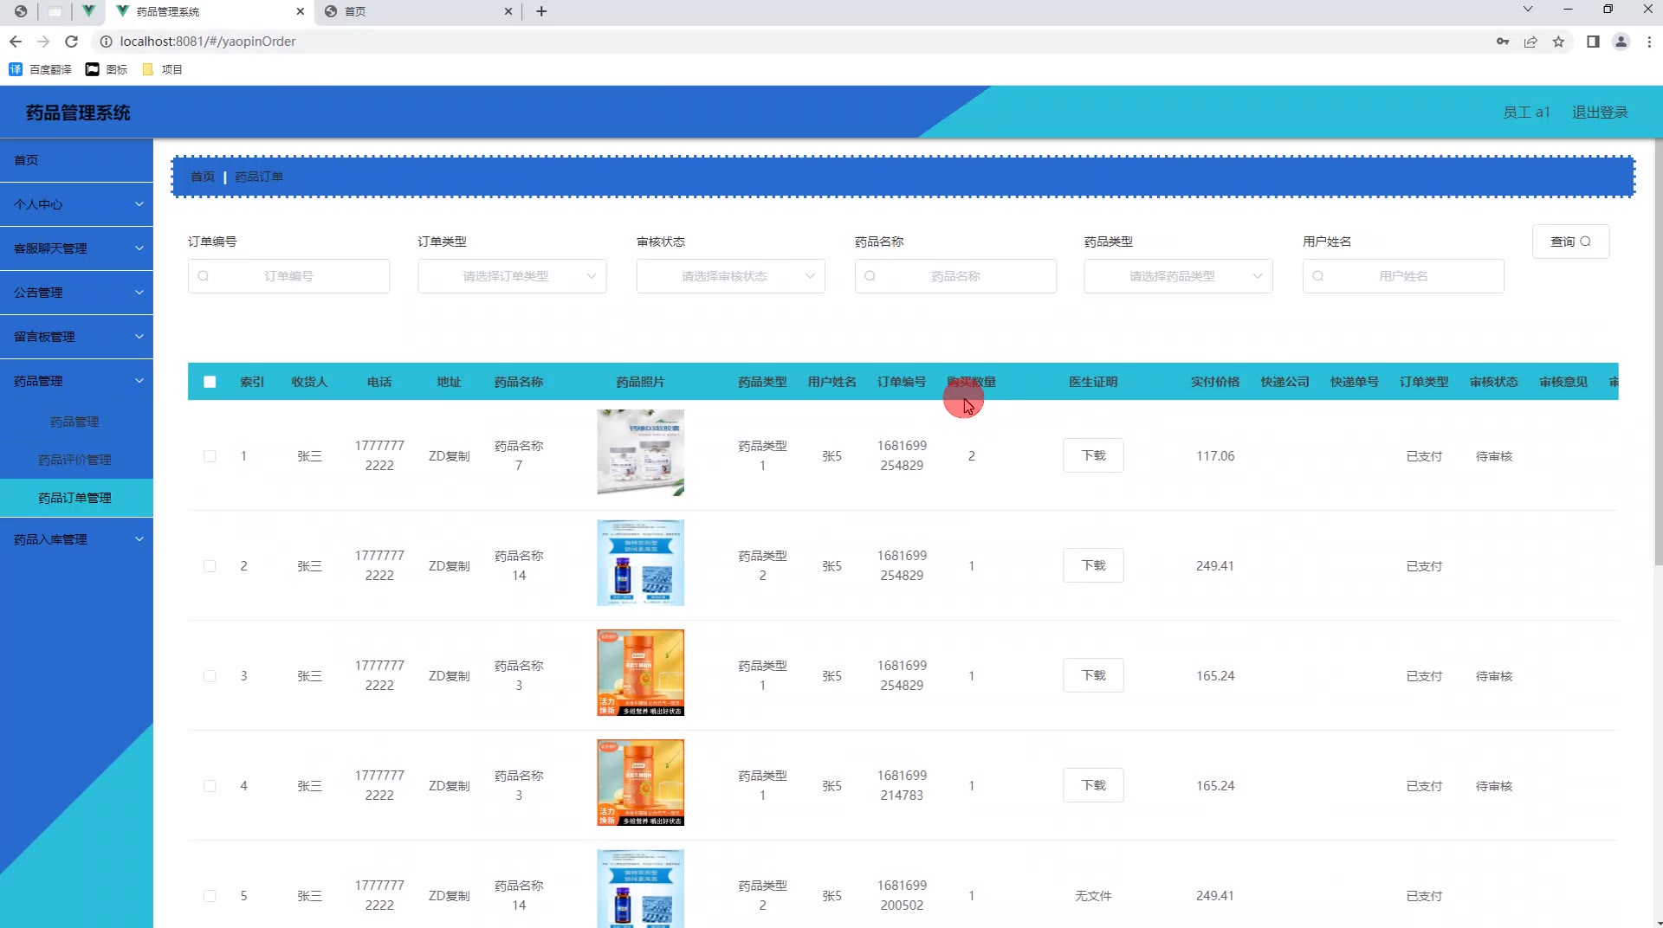1663x928 pixels.
Task: Bookmark this page with the star icon
Action: tap(1558, 42)
